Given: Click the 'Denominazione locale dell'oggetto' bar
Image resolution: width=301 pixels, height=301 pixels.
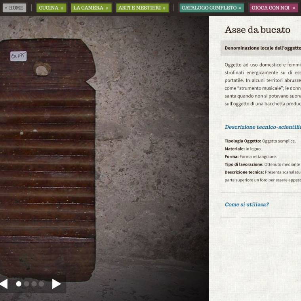Looking at the screenshot, I should click(261, 48).
